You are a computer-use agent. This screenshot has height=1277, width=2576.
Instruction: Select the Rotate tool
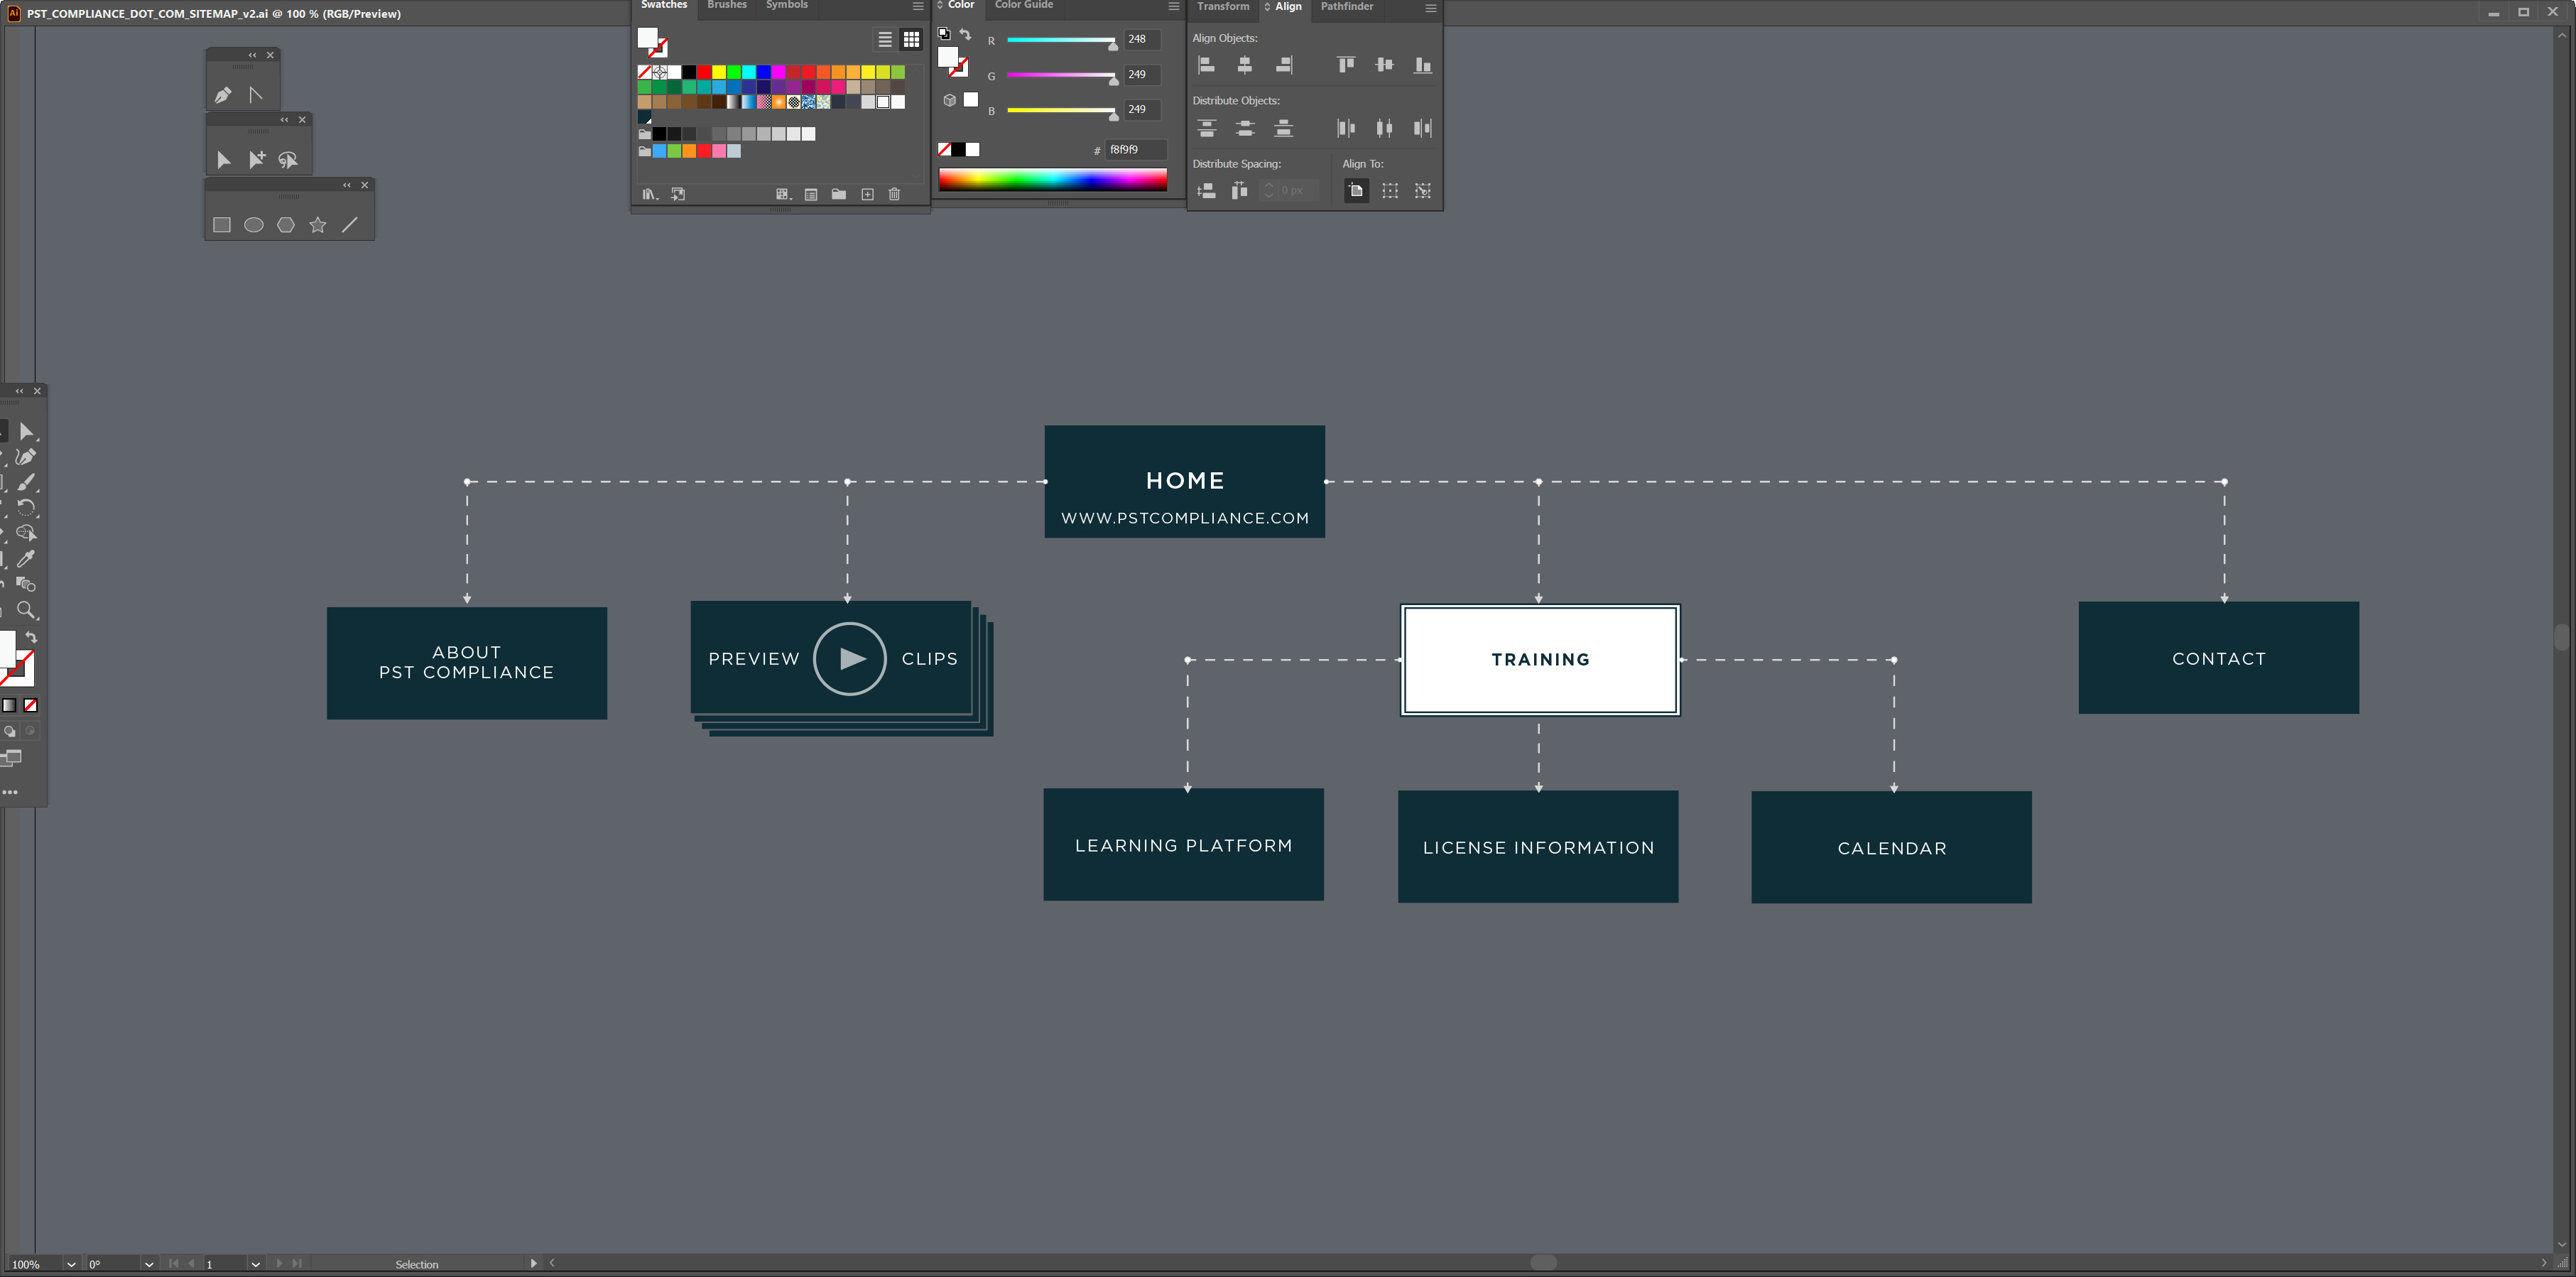(x=26, y=508)
